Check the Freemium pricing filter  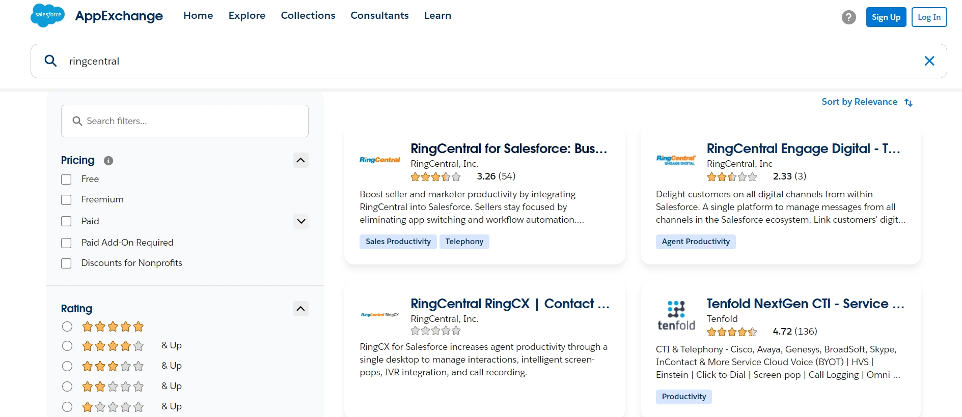(x=66, y=199)
